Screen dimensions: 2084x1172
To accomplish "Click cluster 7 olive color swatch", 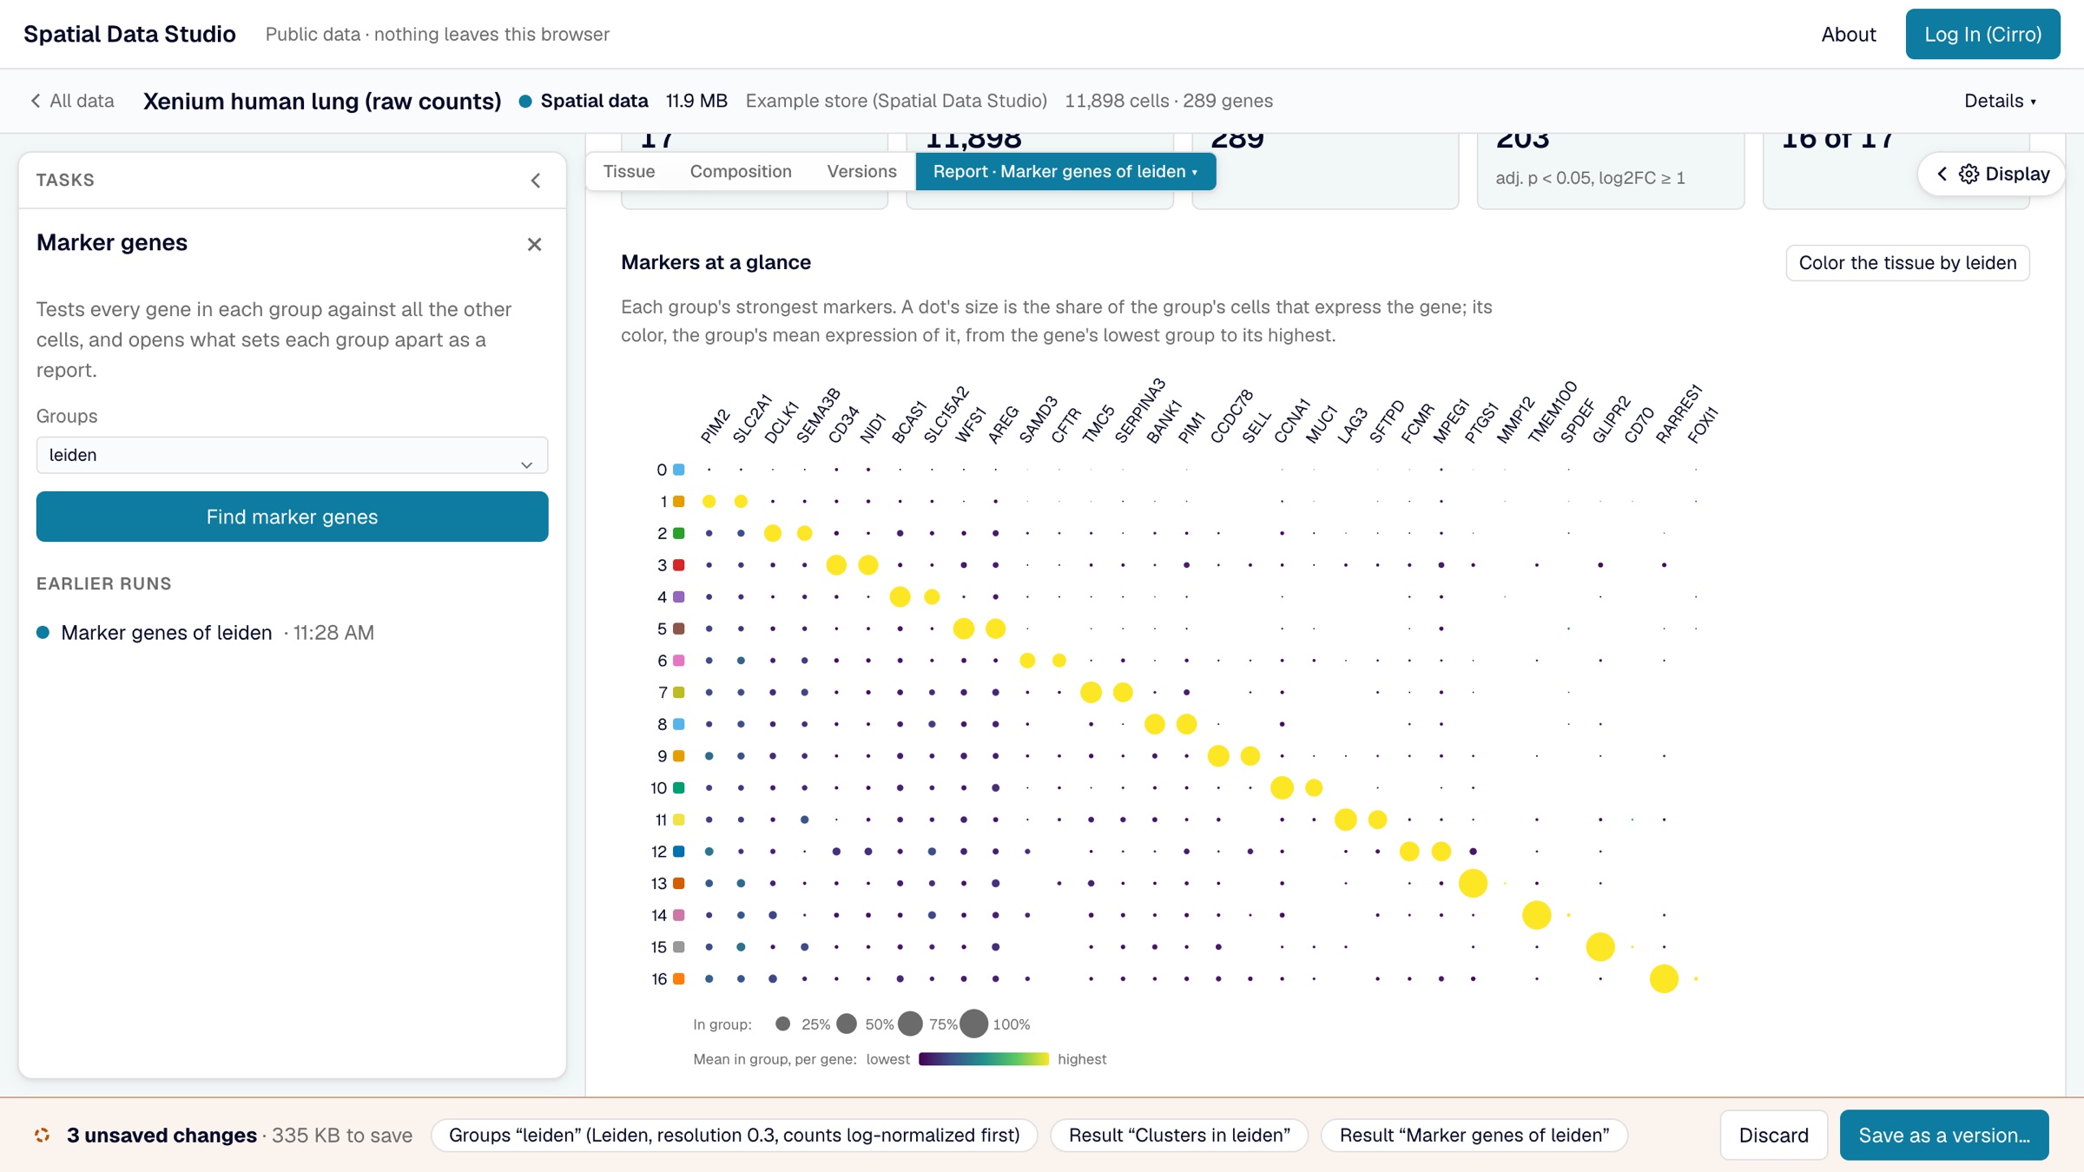I will 679,693.
